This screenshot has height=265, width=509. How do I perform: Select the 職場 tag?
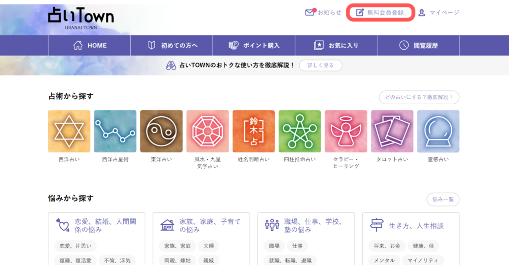pos(274,246)
